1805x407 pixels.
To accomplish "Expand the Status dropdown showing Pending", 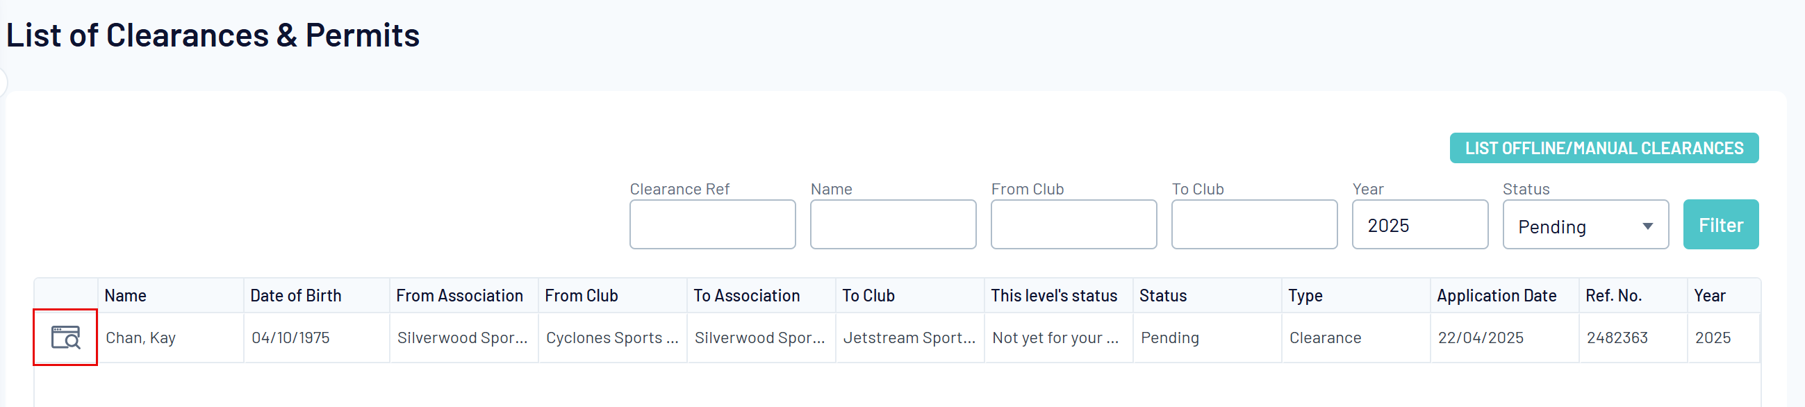I will (1585, 225).
